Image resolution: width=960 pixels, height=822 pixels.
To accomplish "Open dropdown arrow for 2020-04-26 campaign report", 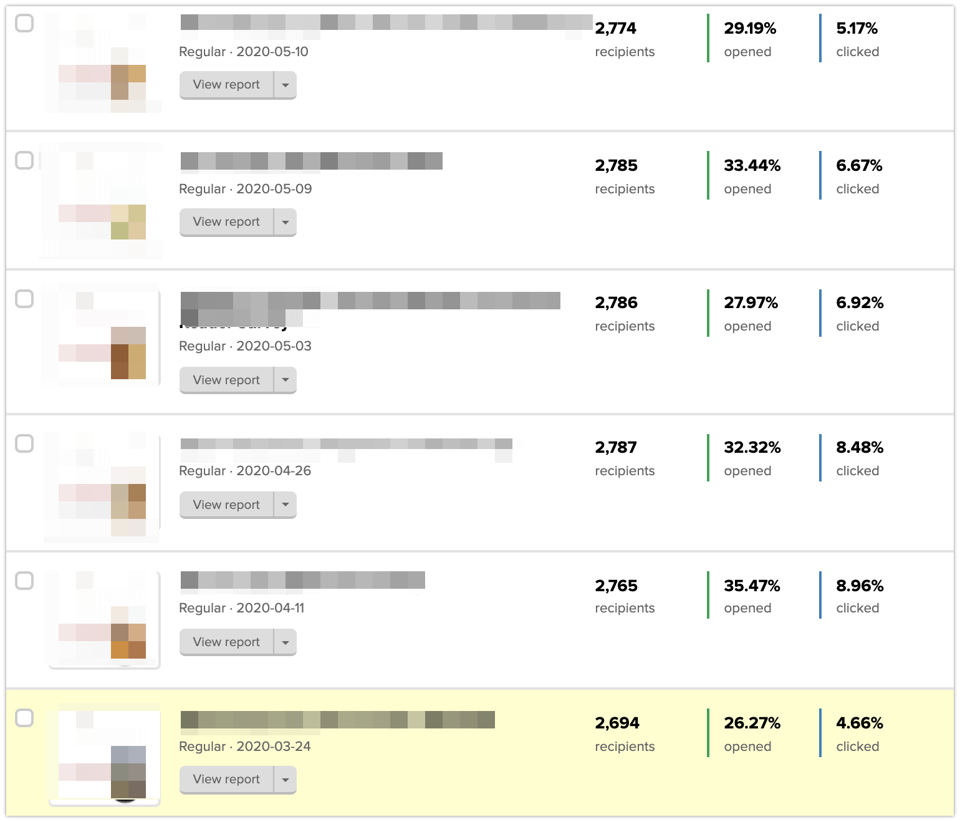I will click(x=286, y=505).
